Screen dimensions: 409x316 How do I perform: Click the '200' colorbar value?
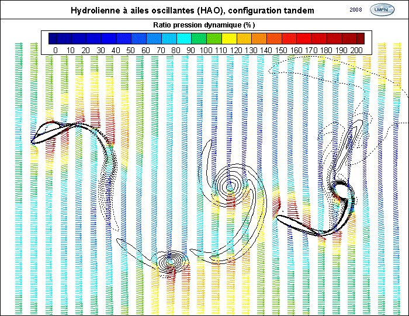[356, 50]
